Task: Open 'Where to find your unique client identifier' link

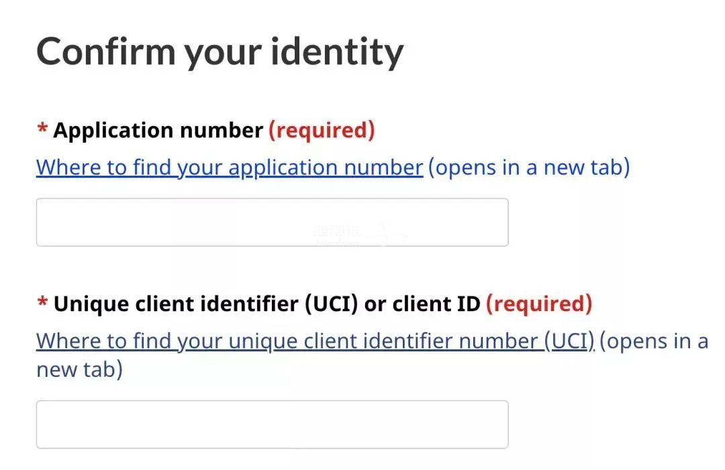Action: [x=315, y=341]
